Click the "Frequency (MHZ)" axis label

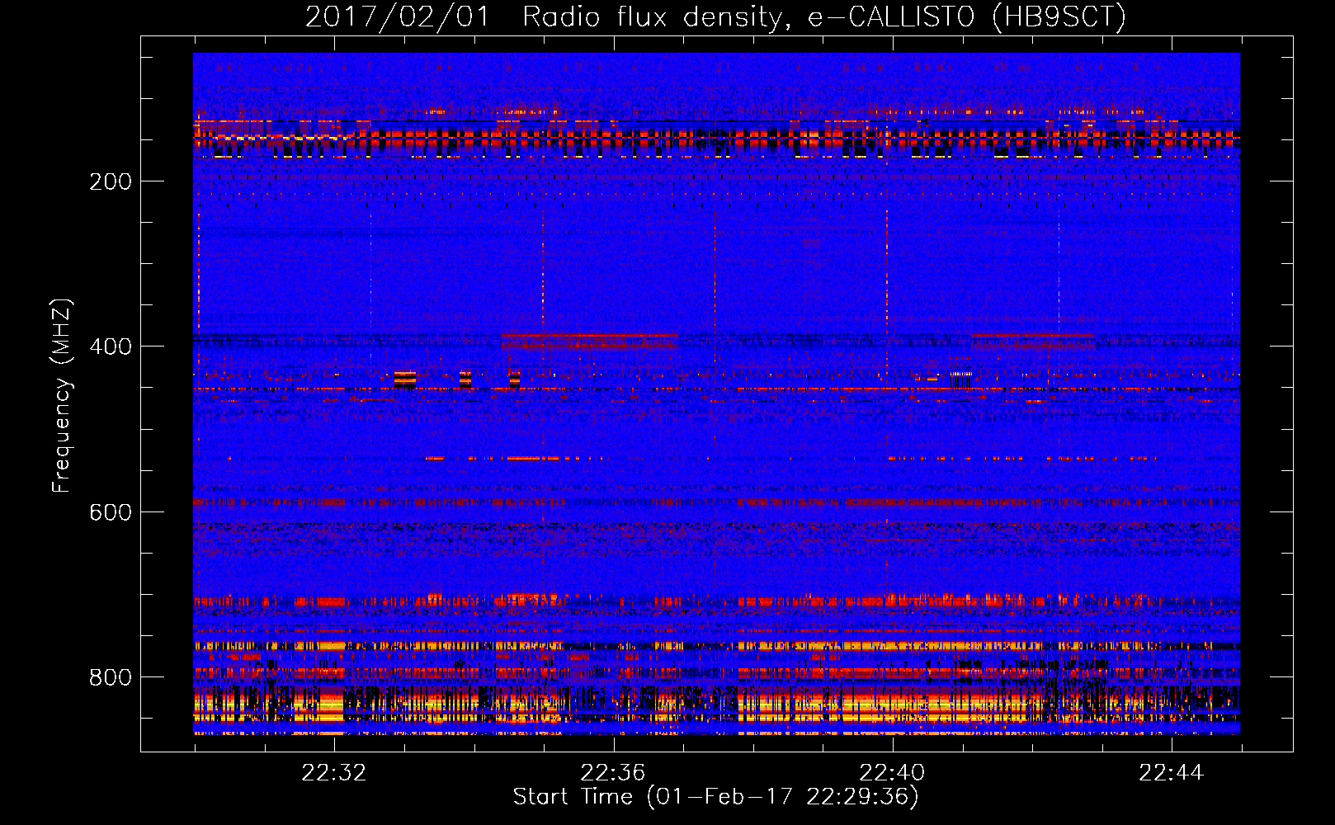pyautogui.click(x=62, y=396)
